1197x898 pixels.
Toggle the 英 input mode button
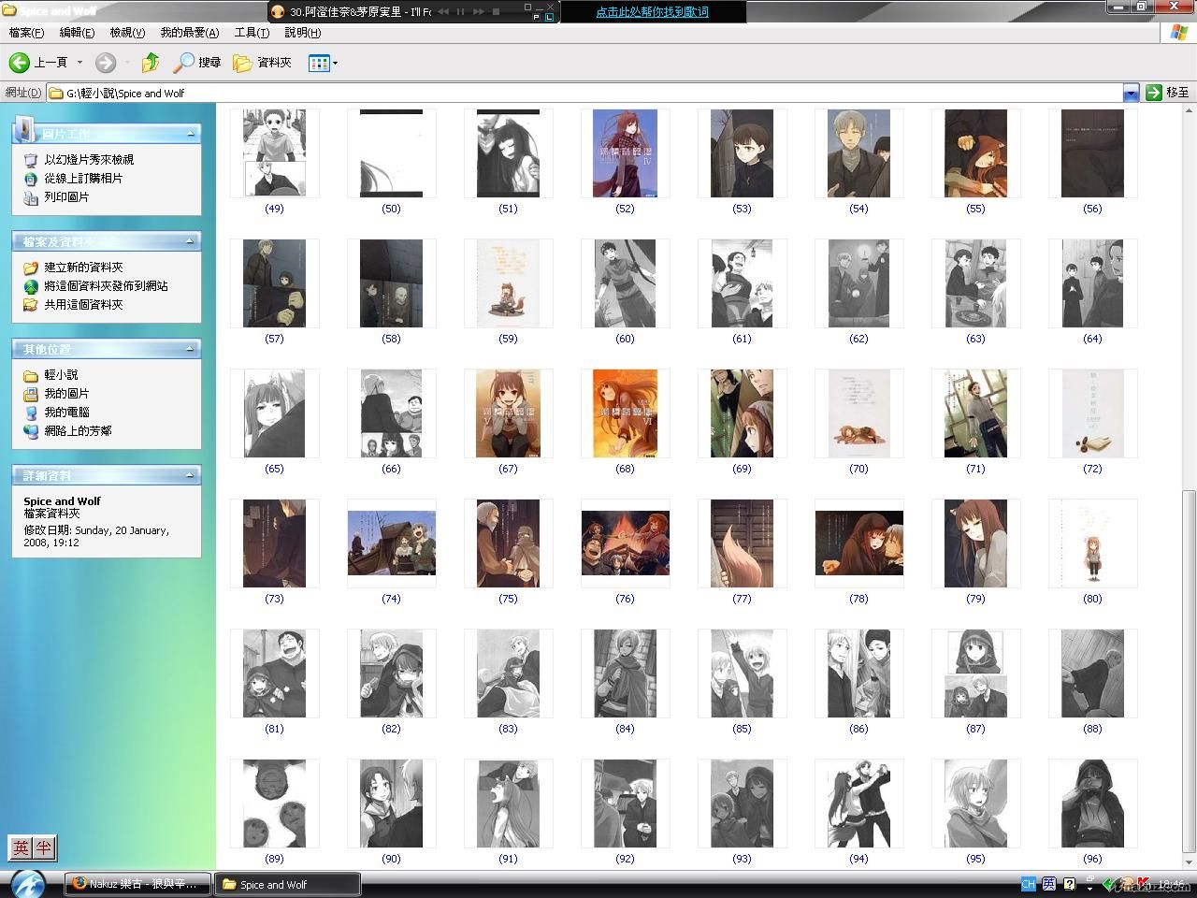tap(21, 848)
